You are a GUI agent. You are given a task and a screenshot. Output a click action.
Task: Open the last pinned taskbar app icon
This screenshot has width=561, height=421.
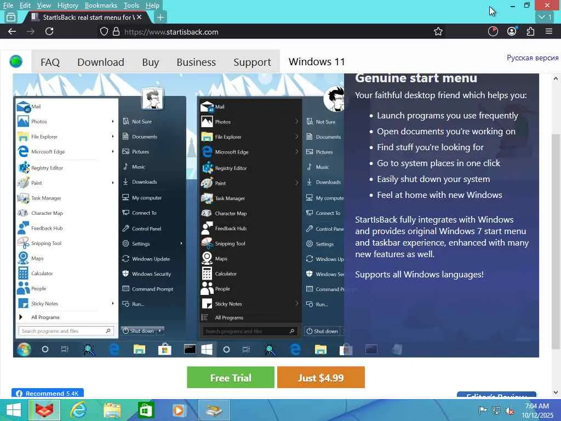point(214,410)
